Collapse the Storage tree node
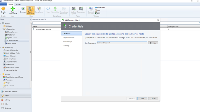Screen dimensions: 200x112 tap(1, 74)
